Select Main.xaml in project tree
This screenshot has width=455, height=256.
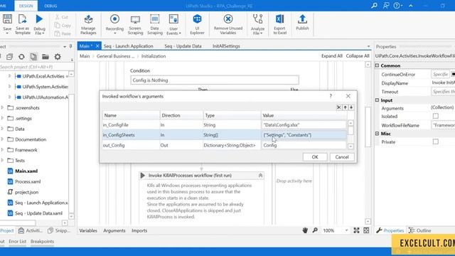[x=26, y=171]
